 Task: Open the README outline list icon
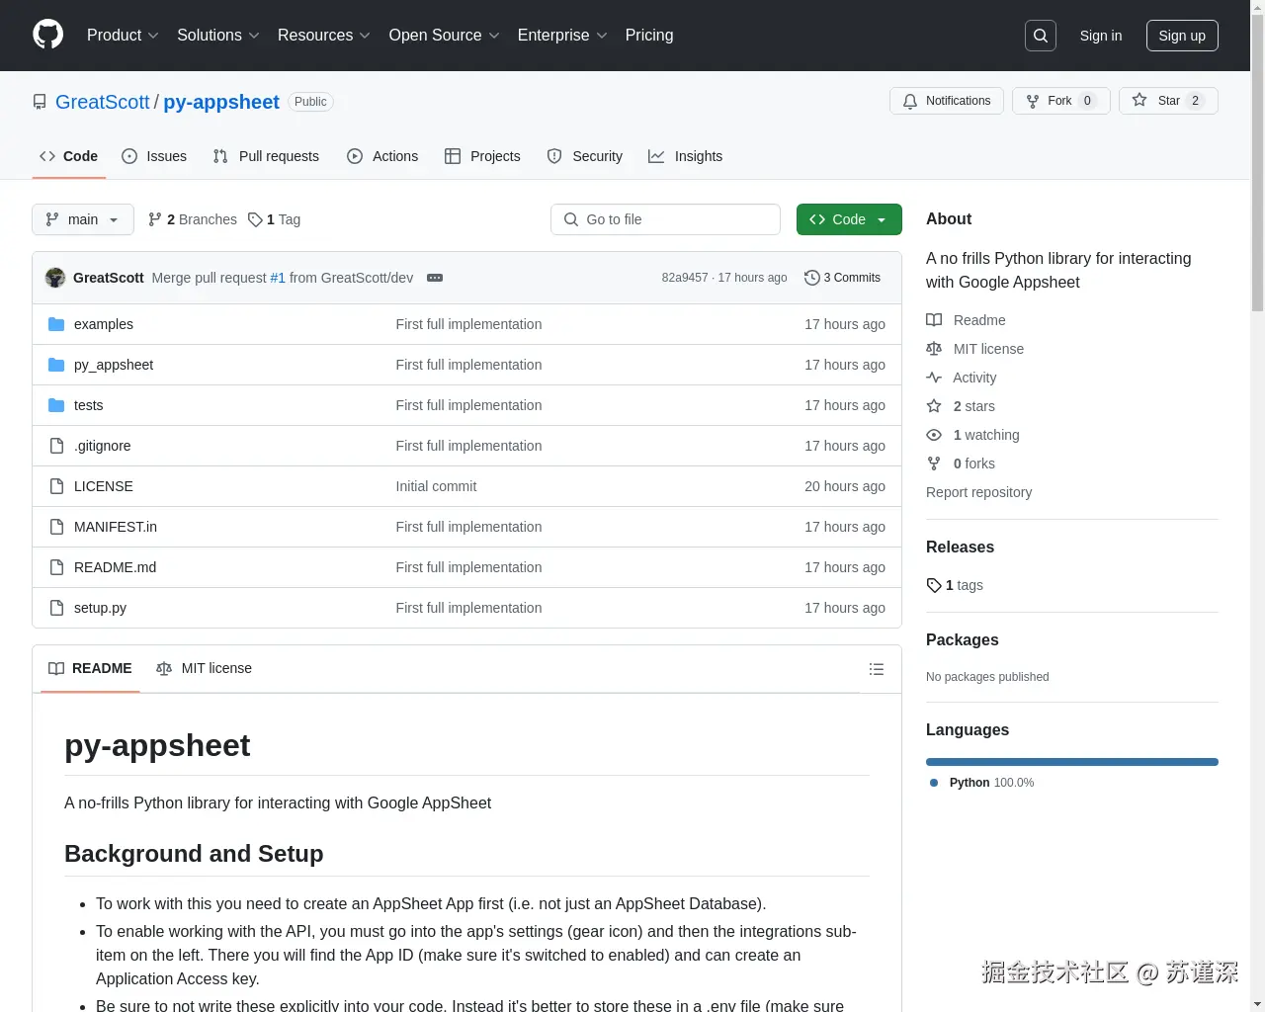click(x=877, y=669)
